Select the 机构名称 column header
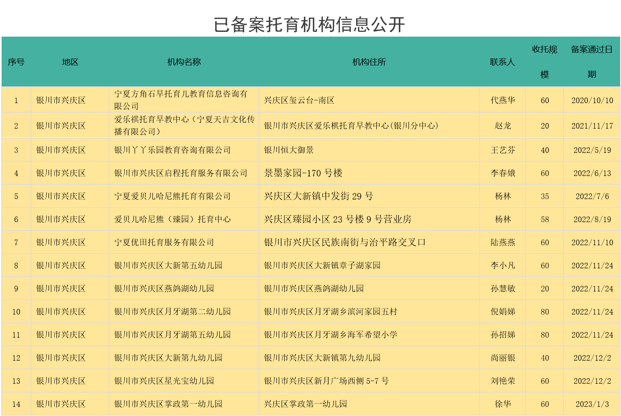Viewport: 621px width, 416px height. [x=184, y=62]
